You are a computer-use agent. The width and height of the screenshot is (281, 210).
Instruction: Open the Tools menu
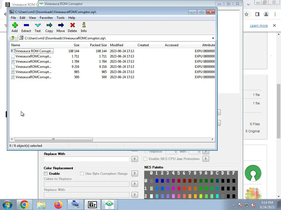click(60, 18)
